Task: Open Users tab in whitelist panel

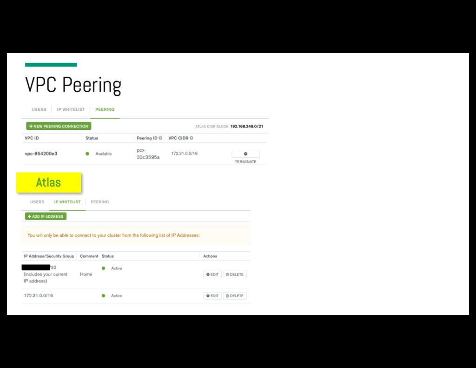Action: 37,202
